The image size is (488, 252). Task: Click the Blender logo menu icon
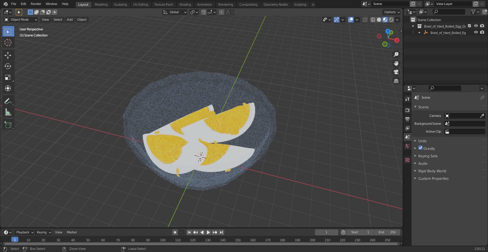click(6, 4)
